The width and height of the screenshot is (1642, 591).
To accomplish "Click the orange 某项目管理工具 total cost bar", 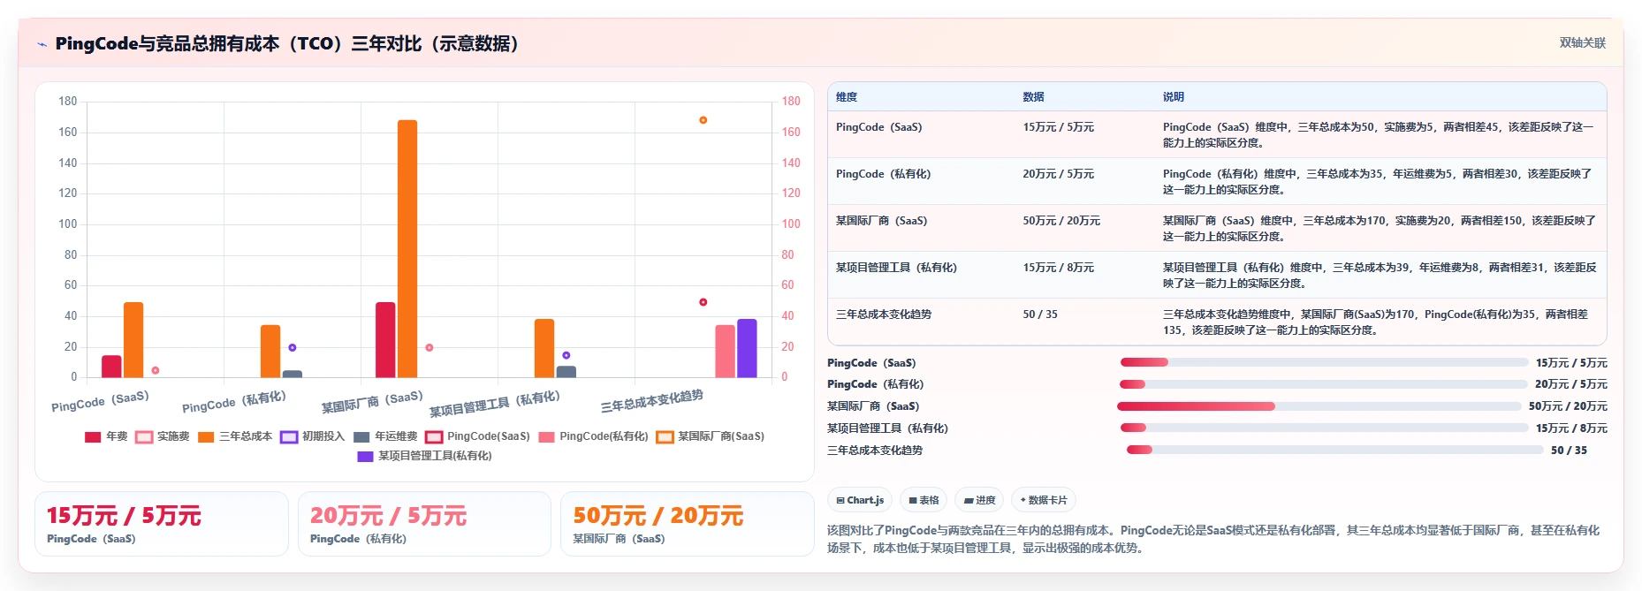I will (x=544, y=348).
